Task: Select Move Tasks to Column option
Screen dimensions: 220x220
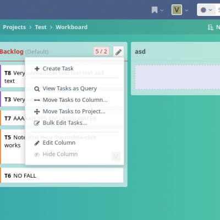Action: 74,100
